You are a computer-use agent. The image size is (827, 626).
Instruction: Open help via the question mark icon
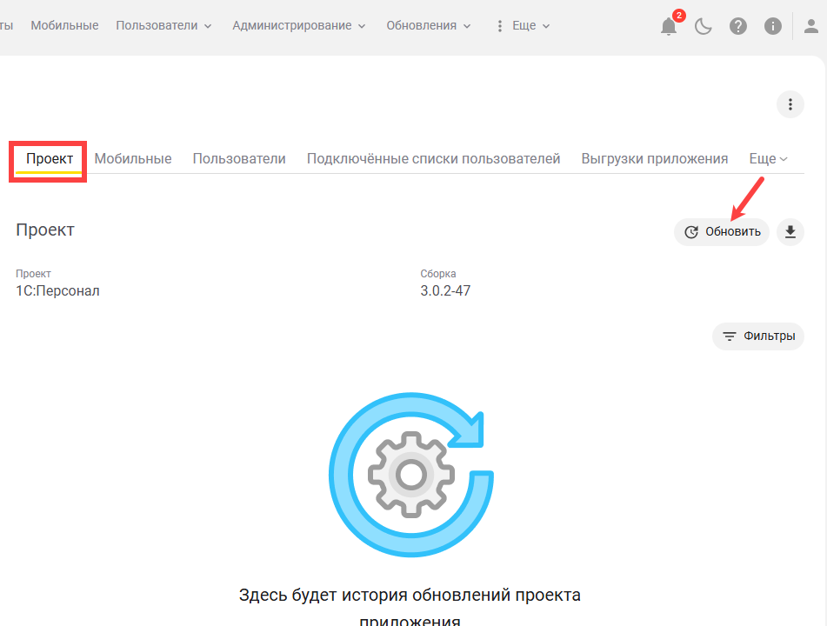(x=738, y=26)
